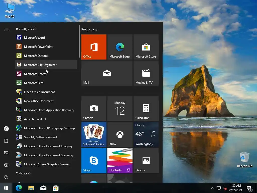Select the Recycle Bin desktop icon

coord(244,160)
